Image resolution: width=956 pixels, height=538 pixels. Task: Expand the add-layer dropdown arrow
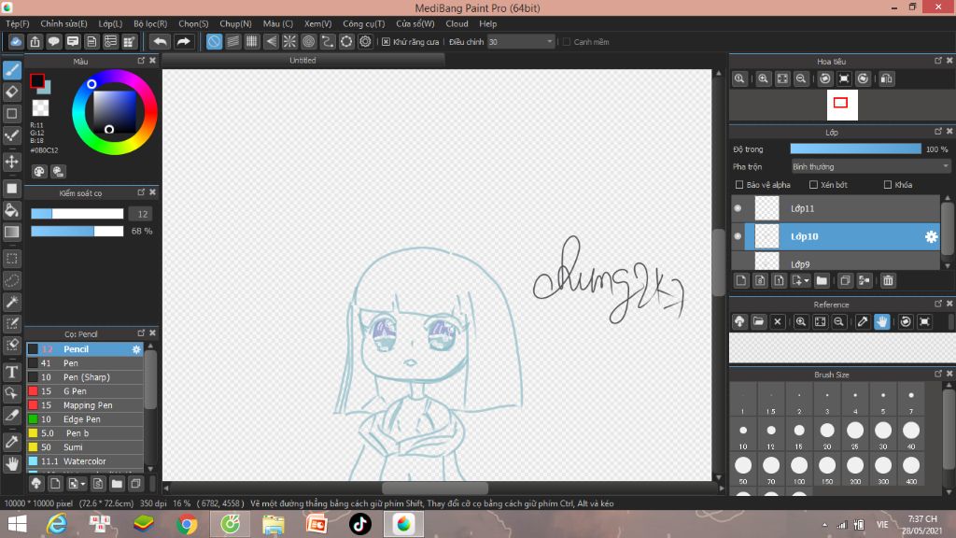coord(807,280)
